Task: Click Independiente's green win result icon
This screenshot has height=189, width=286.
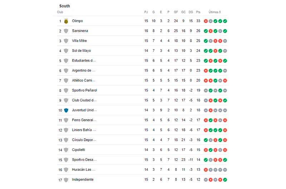Action: pos(225,180)
